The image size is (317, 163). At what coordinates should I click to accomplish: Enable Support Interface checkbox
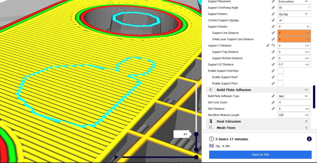coord(281,71)
